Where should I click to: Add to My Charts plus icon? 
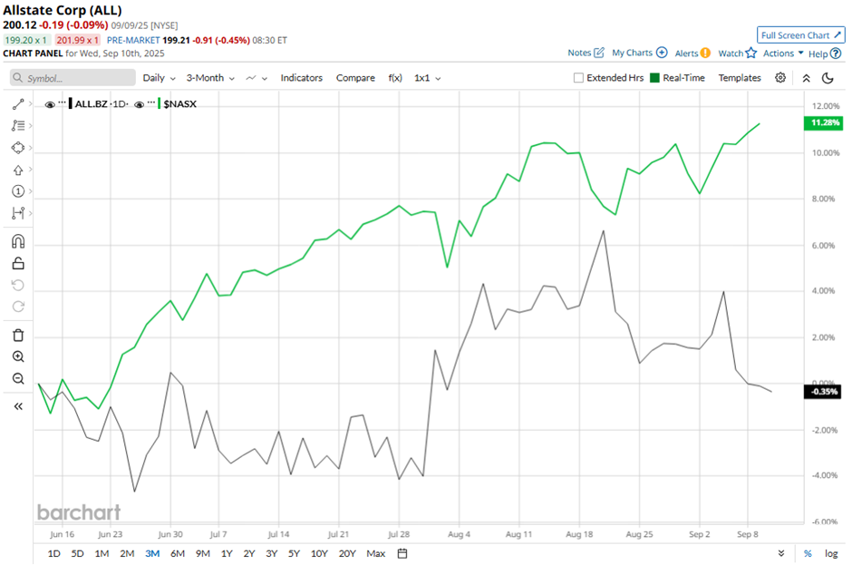662,53
